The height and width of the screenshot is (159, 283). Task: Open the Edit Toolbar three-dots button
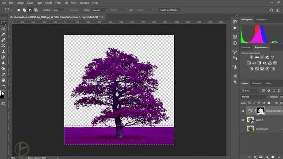tap(3, 86)
